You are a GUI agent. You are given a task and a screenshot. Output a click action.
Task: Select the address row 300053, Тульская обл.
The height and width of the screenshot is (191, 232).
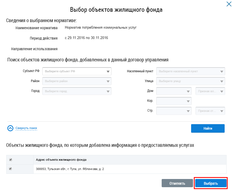(70, 169)
